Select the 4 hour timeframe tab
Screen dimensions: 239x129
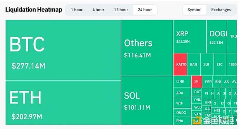point(98,10)
